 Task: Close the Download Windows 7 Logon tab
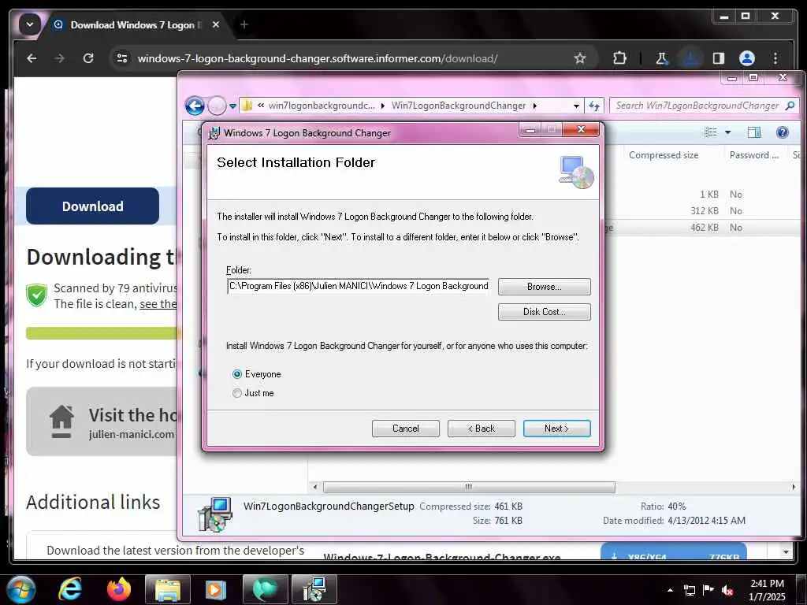click(x=216, y=24)
